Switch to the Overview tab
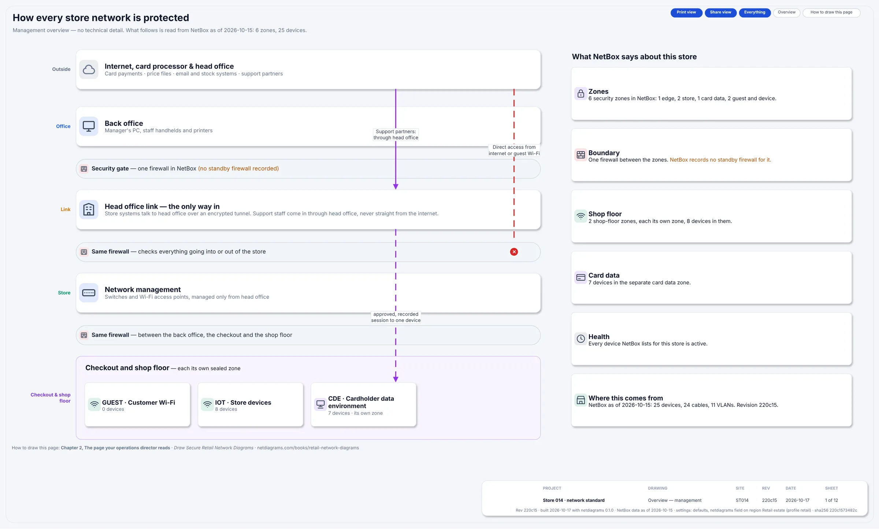This screenshot has width=879, height=529. (x=786, y=12)
